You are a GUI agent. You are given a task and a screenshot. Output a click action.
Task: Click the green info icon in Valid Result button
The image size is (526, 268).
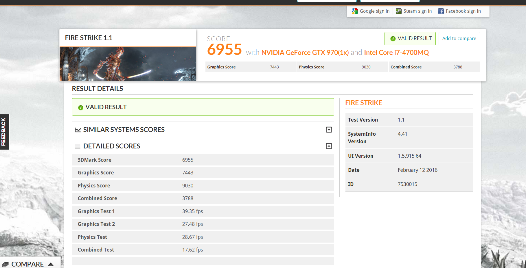tap(393, 39)
